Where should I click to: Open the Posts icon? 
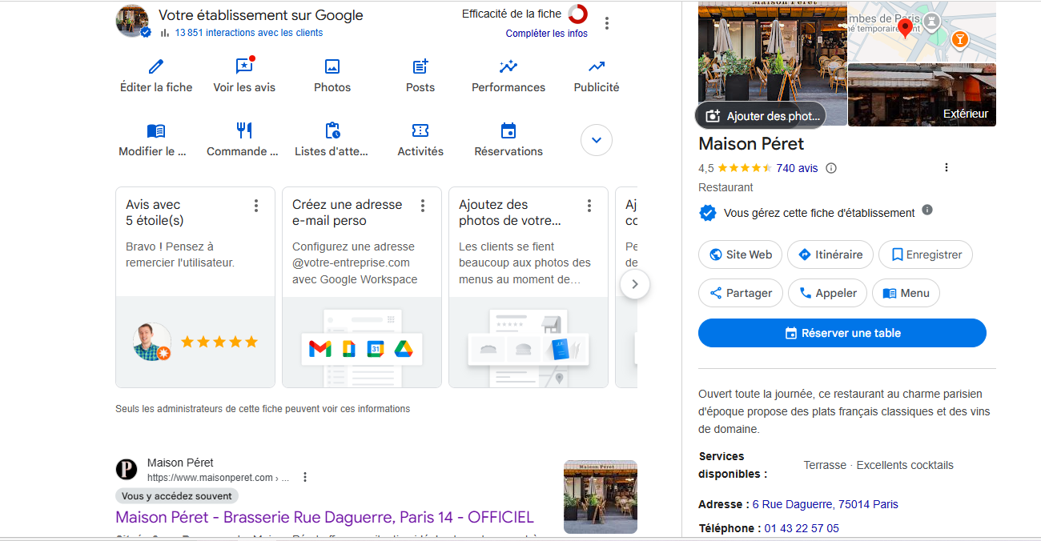[420, 66]
